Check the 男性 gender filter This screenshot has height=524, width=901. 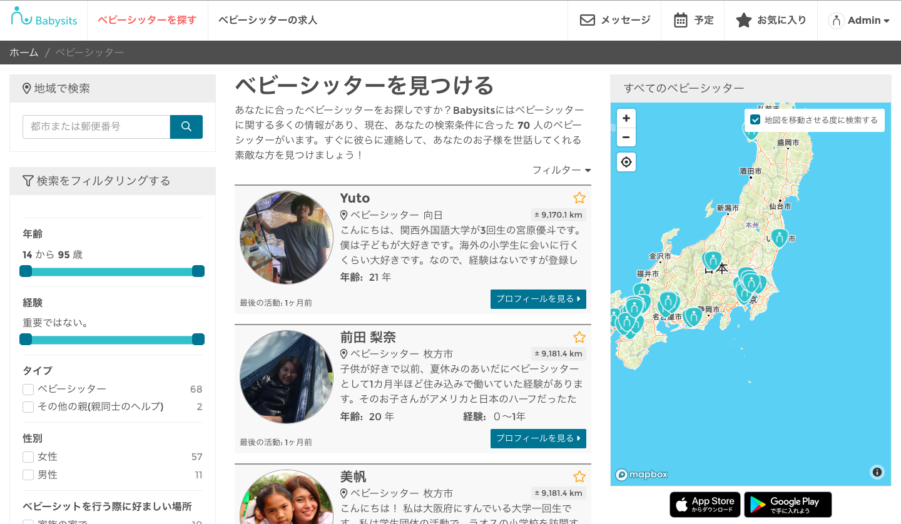[x=28, y=475]
